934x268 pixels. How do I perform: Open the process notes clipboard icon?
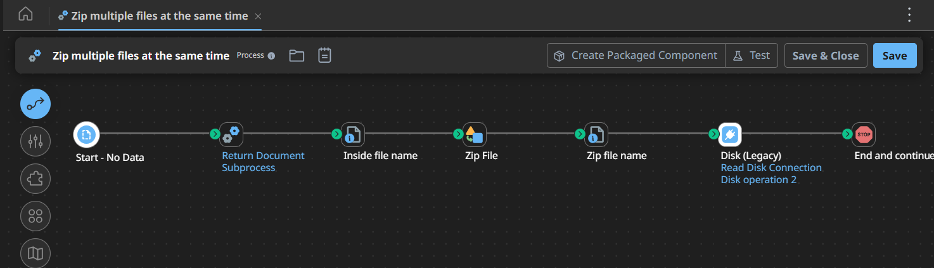324,56
